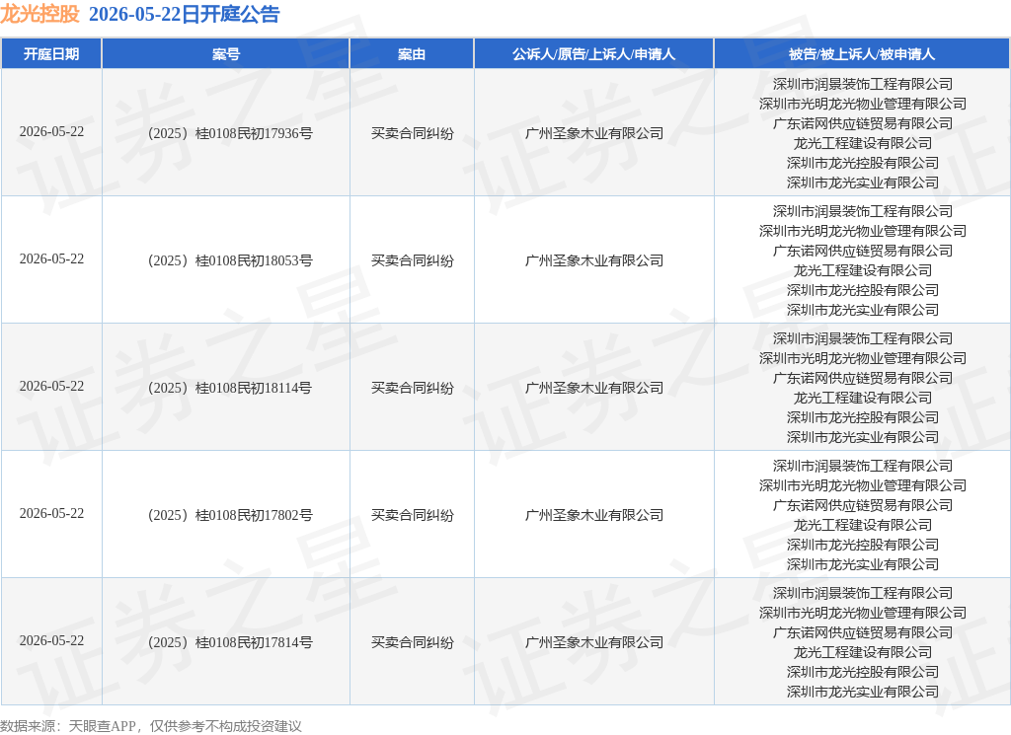Click 龙光工程建设有限公司 in the 18114号 row
This screenshot has height=735, width=1011.
(x=863, y=398)
